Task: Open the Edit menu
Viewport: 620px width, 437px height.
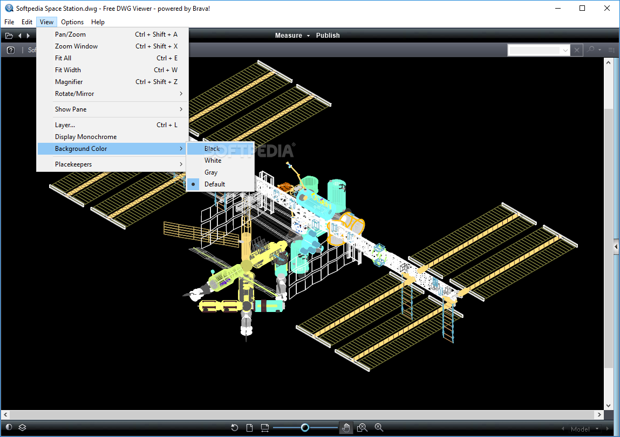Action: point(27,22)
